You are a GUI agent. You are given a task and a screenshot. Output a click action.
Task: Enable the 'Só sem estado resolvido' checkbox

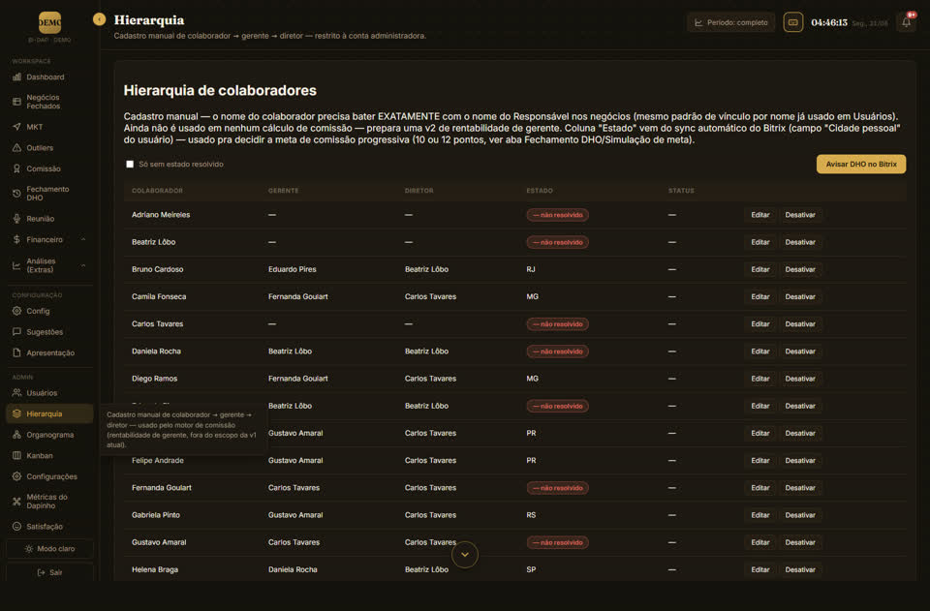[x=130, y=165]
